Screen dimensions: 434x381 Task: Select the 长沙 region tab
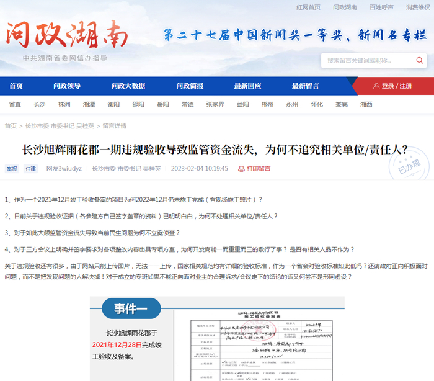[x=40, y=104]
